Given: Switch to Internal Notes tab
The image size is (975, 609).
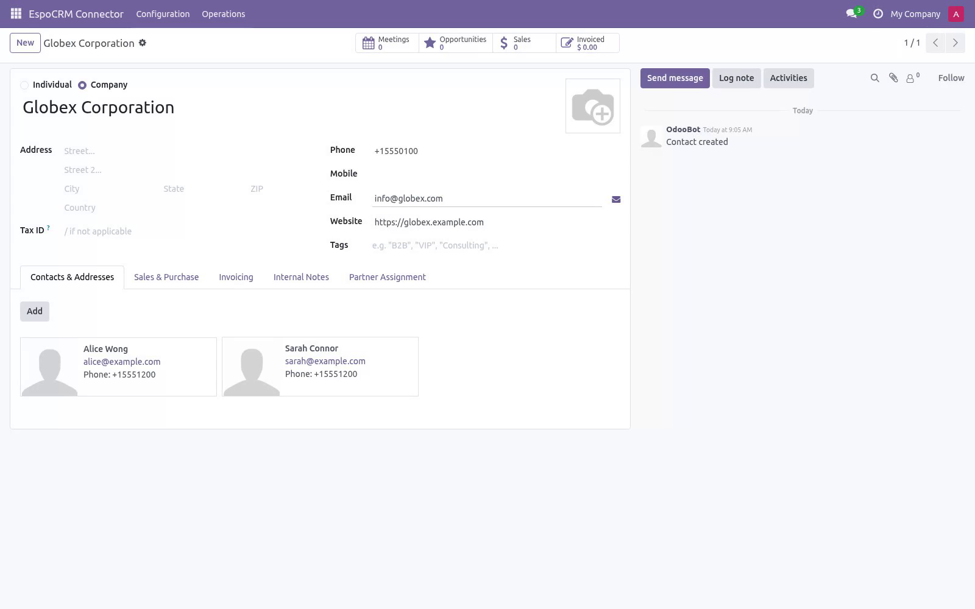Looking at the screenshot, I should pyautogui.click(x=301, y=277).
